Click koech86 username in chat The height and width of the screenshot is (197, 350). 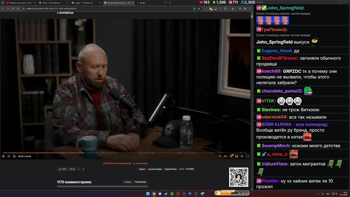(x=272, y=71)
